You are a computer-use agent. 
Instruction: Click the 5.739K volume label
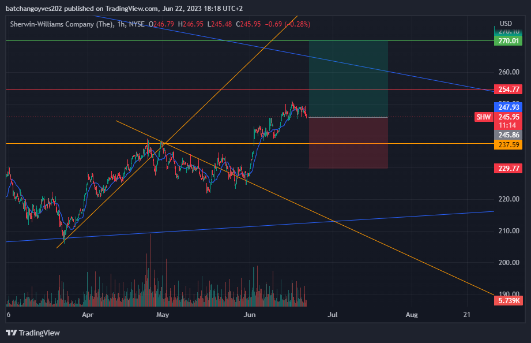(508, 301)
